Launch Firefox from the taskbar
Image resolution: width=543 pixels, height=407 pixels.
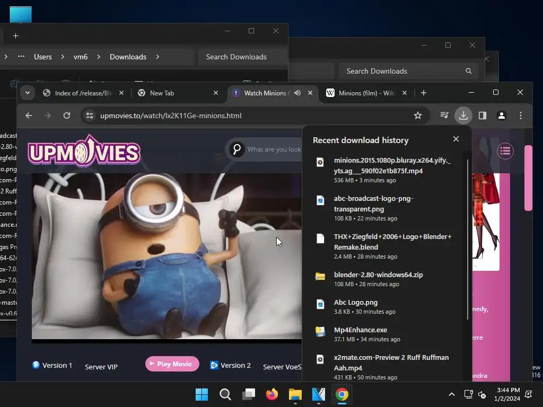272,394
